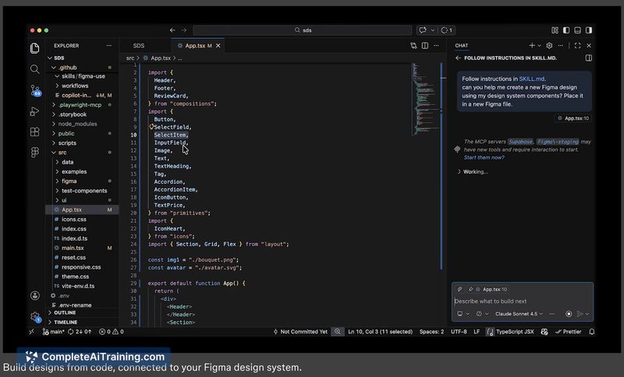Open the SKILL.md link in chat message
The height and width of the screenshot is (377, 624).
[x=532, y=79]
